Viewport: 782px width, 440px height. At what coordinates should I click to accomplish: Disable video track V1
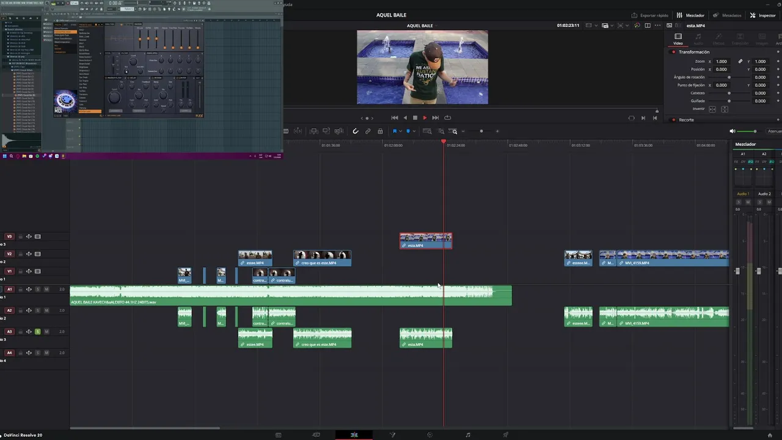pyautogui.click(x=37, y=271)
